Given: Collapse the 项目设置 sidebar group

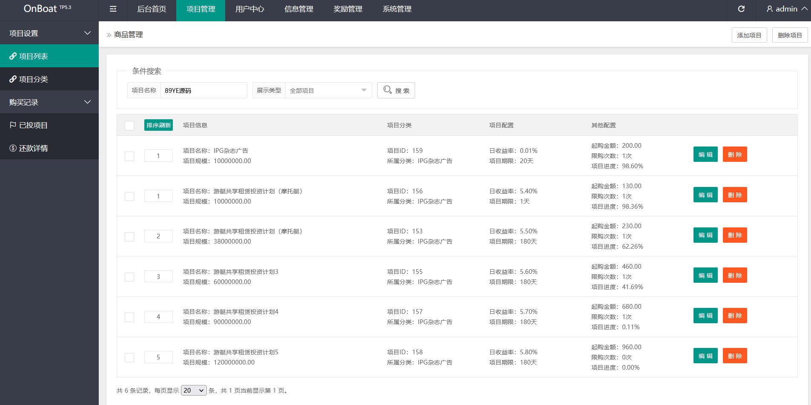Looking at the screenshot, I should point(49,33).
